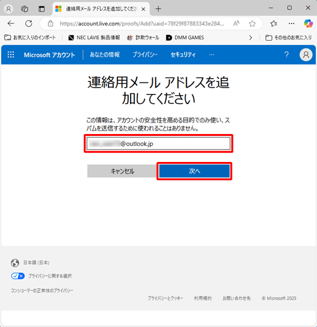This screenshot has height=327, width=317.
Task: Open the browser Settings and more menu
Action: tap(292, 23)
